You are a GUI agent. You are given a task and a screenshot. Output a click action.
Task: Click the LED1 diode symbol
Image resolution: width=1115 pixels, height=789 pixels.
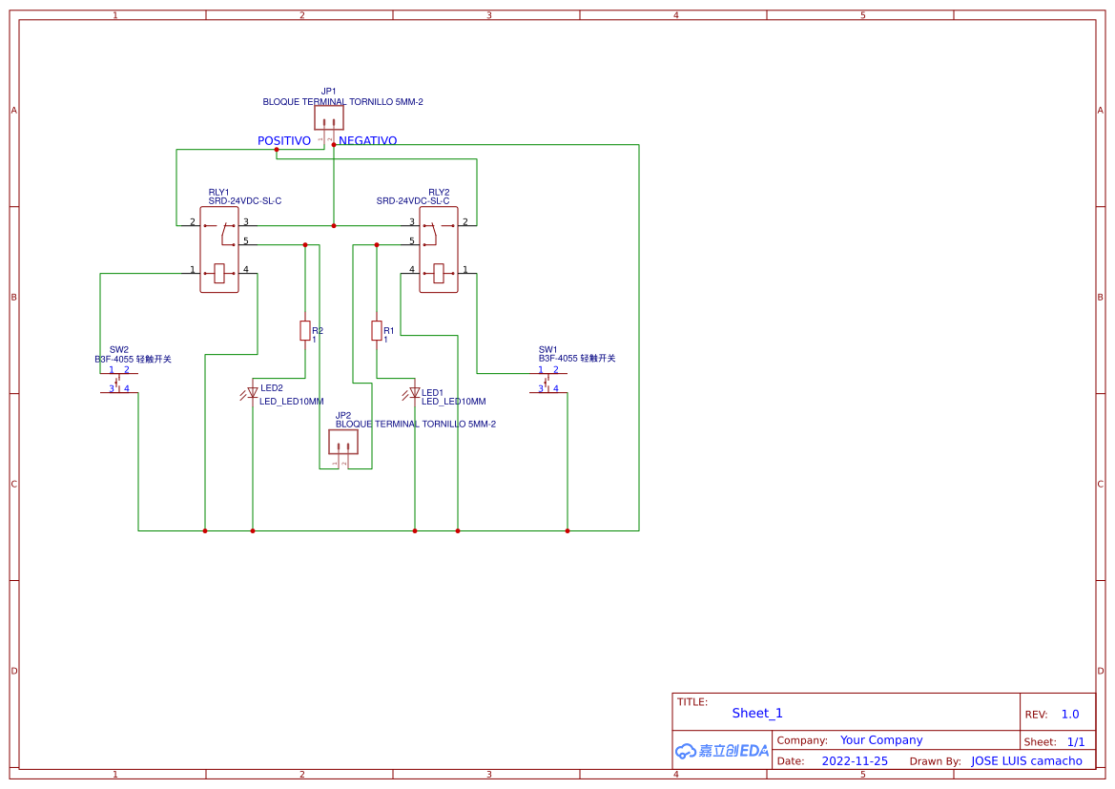tap(413, 392)
